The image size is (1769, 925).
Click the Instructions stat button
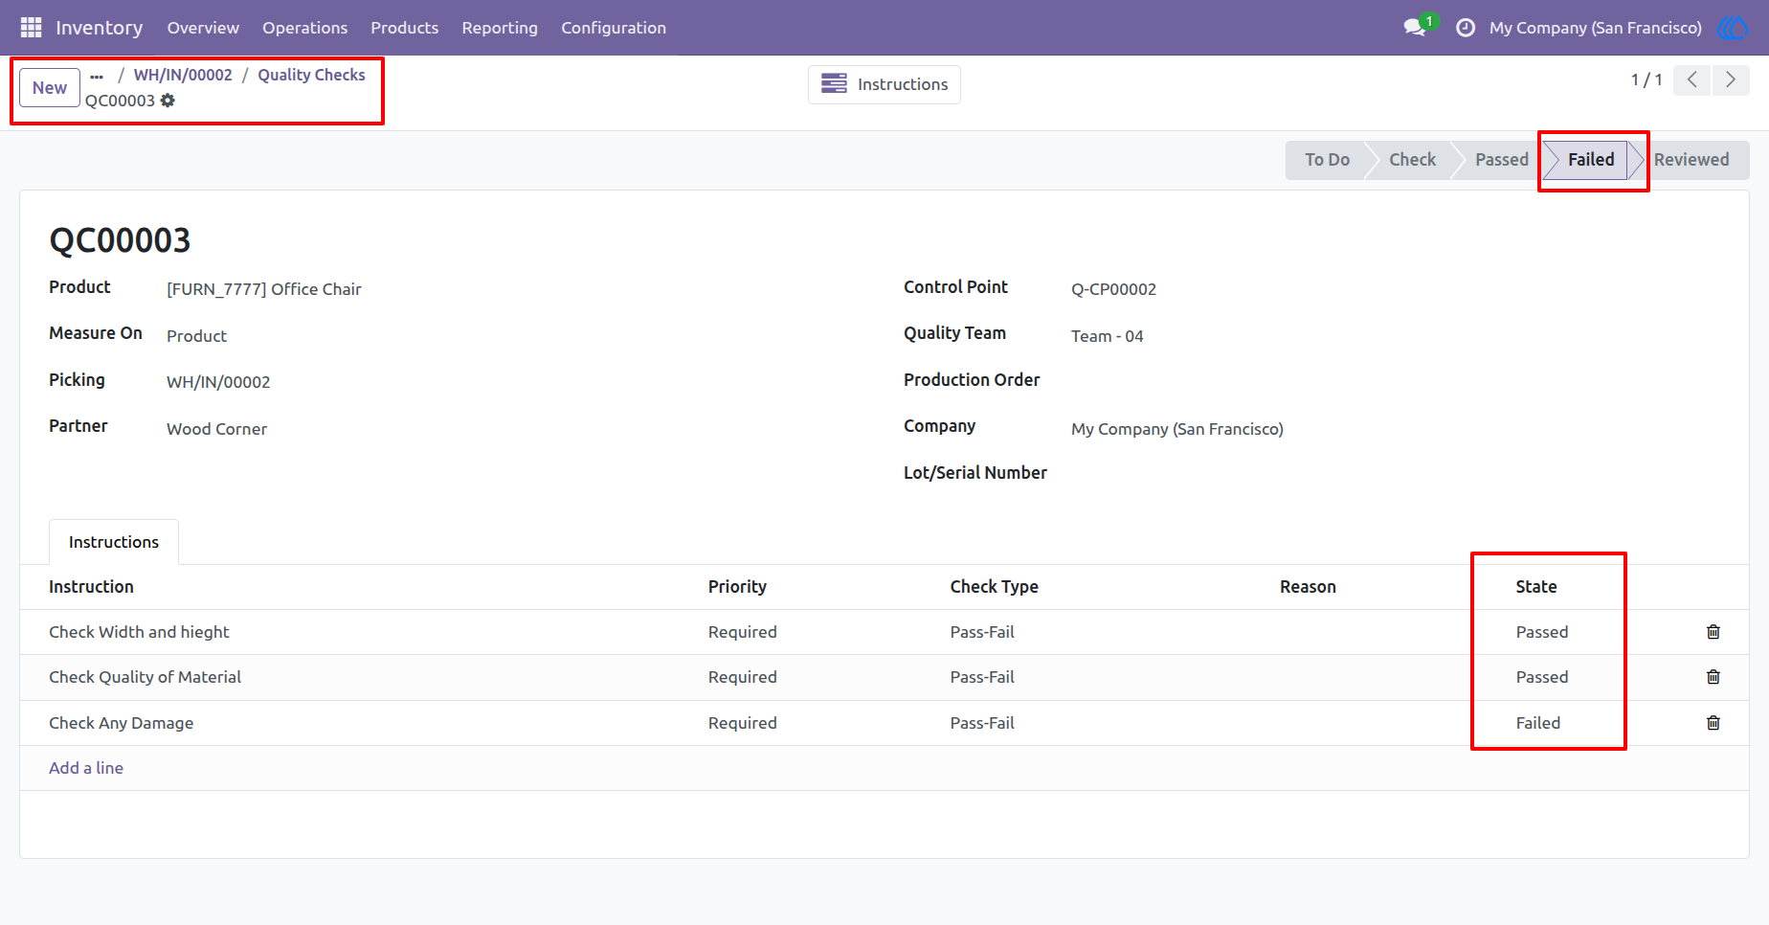[x=884, y=84]
